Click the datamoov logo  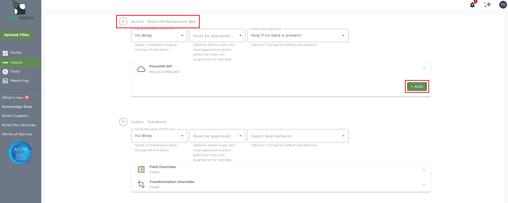20,11
